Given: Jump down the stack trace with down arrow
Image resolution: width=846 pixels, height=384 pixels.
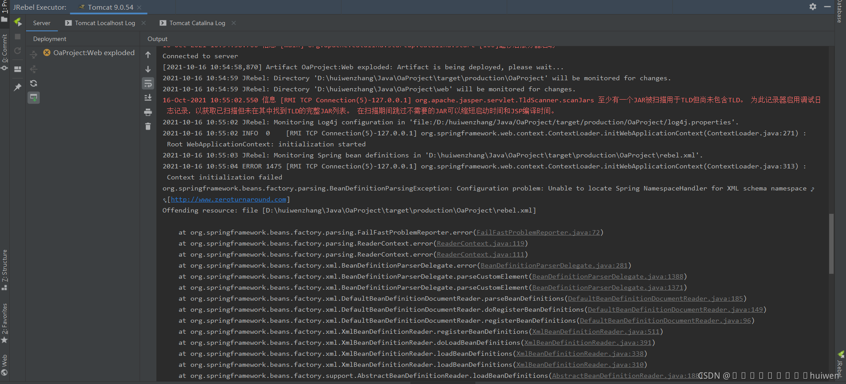Looking at the screenshot, I should [148, 69].
